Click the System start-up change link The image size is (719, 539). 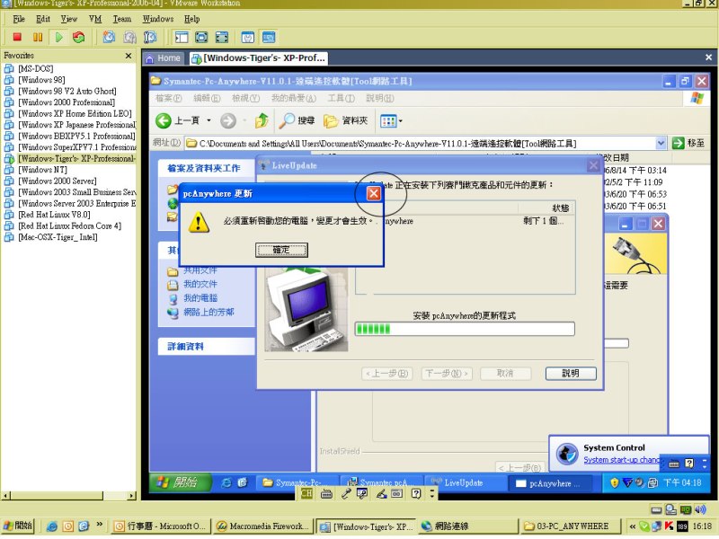coord(621,460)
